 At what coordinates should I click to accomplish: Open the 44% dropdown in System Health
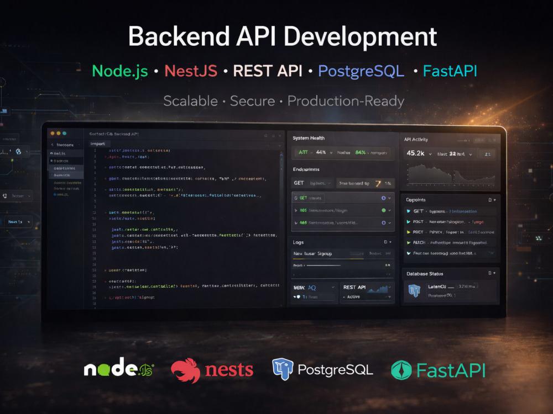coord(331,153)
